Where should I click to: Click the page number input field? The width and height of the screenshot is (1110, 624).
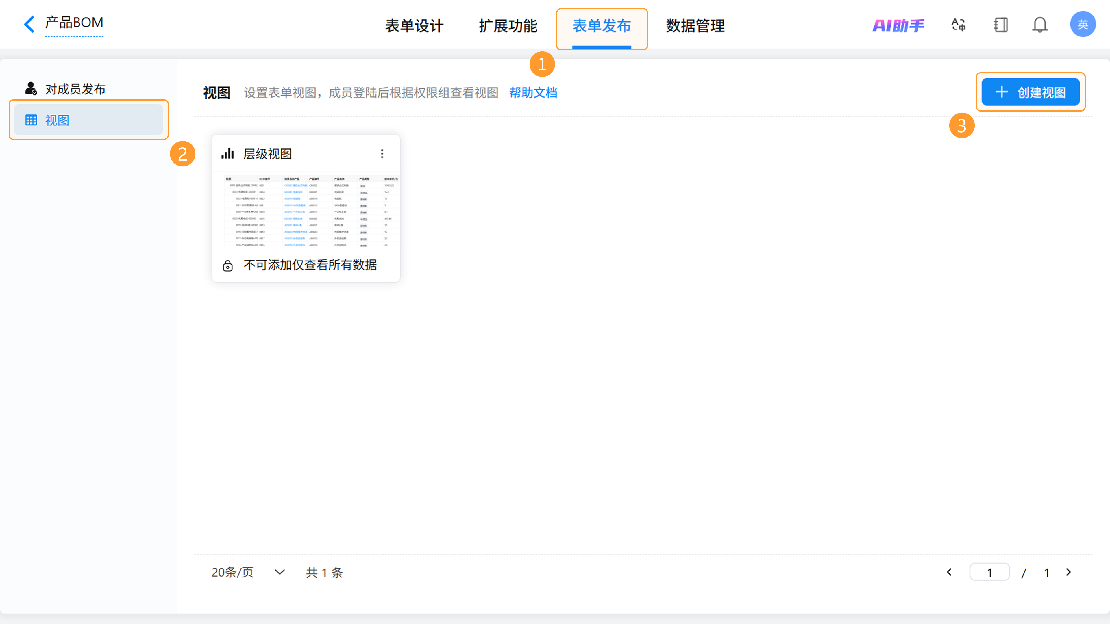point(989,572)
